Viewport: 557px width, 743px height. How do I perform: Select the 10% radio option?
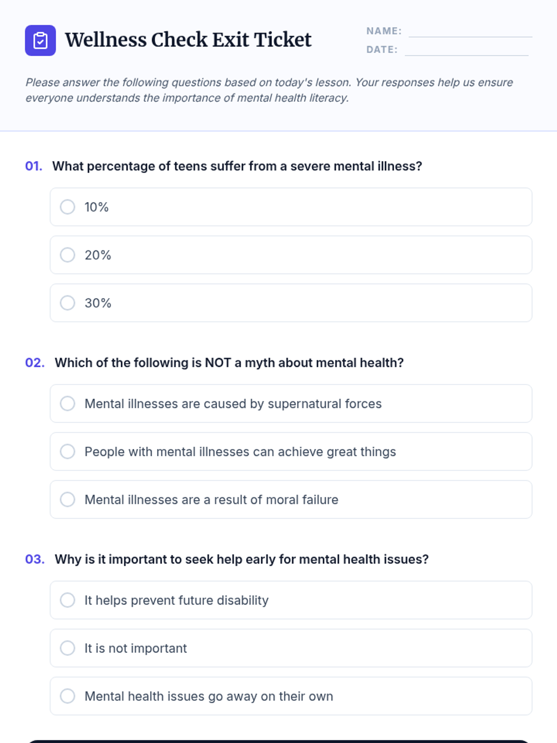pyautogui.click(x=68, y=207)
